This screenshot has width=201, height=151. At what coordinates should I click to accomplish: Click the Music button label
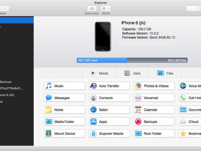59,86
